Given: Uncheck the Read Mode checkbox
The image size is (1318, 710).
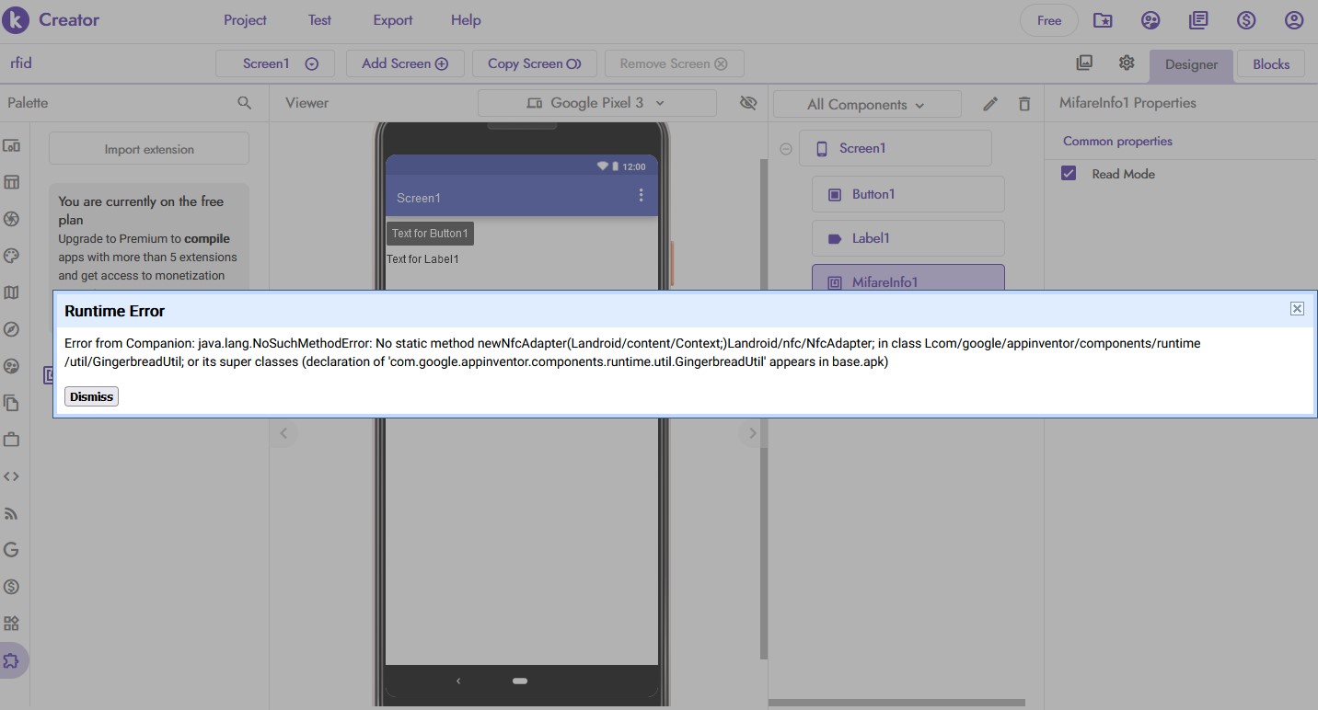Looking at the screenshot, I should (x=1069, y=173).
